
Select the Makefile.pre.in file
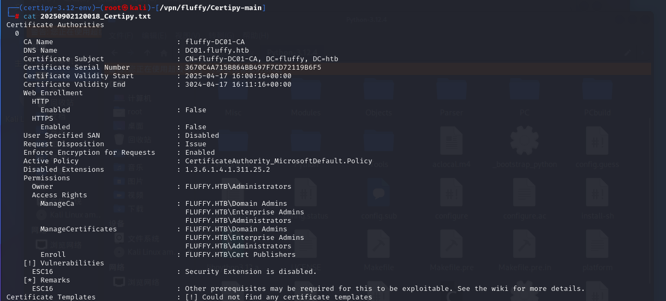pyautogui.click(x=525, y=246)
